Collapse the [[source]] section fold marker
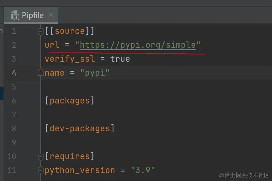272x181 pixels. [x=40, y=31]
